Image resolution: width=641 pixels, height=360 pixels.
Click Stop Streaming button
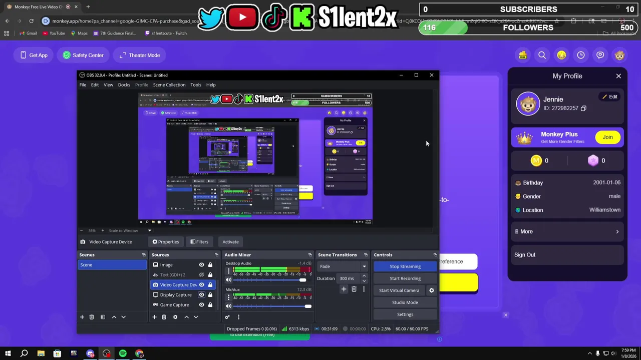click(x=405, y=266)
